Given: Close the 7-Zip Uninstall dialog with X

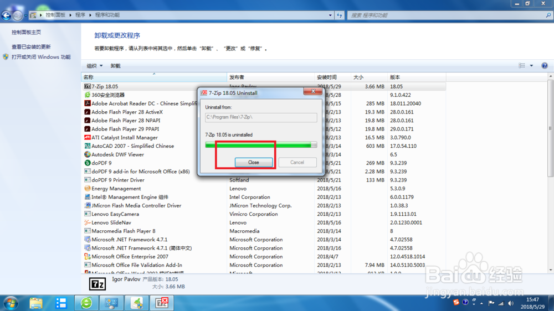Looking at the screenshot, I should point(312,91).
